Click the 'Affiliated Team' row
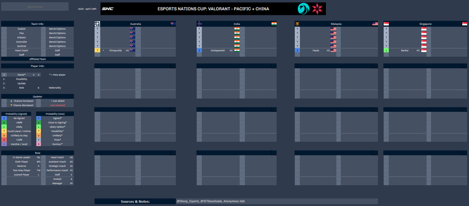The width and height of the screenshot is (469, 206). [x=38, y=59]
